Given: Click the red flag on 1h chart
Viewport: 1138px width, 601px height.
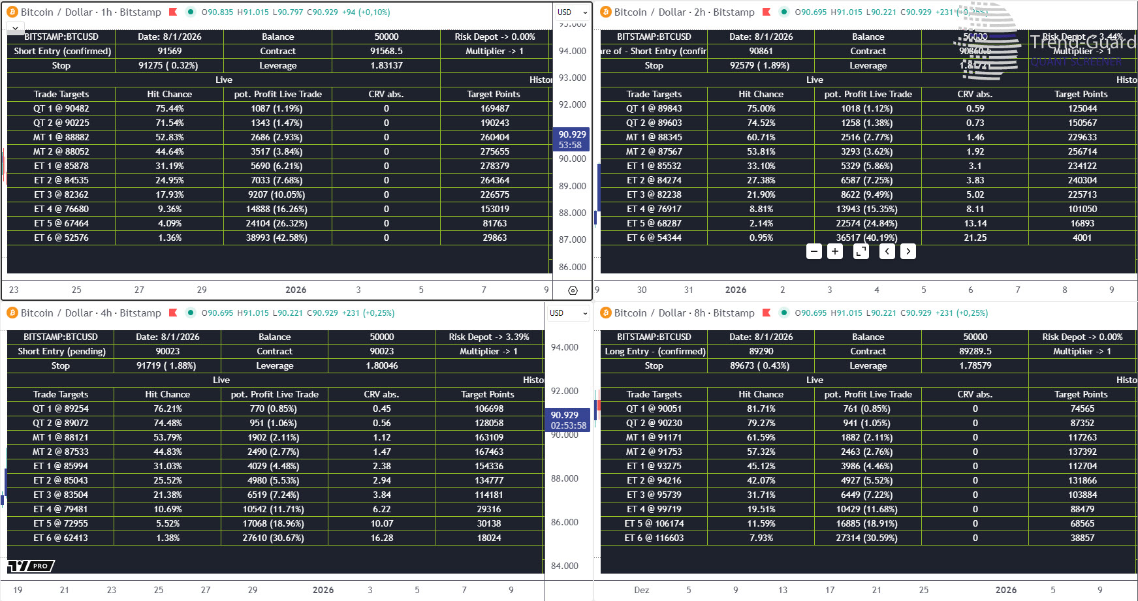Looking at the screenshot, I should coord(173,12).
